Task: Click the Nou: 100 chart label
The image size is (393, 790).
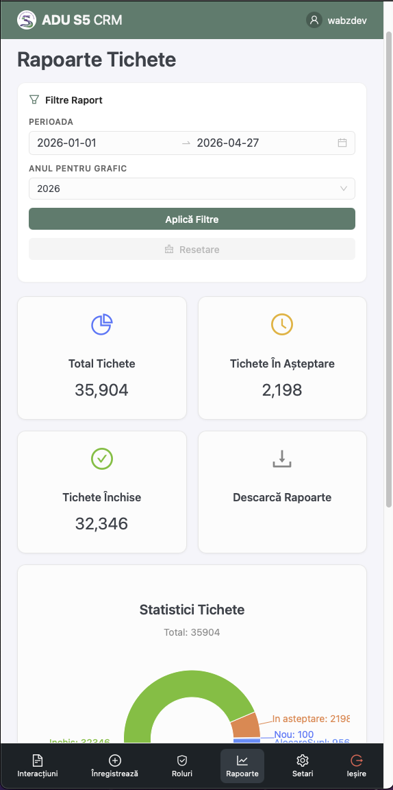Action: [x=294, y=734]
